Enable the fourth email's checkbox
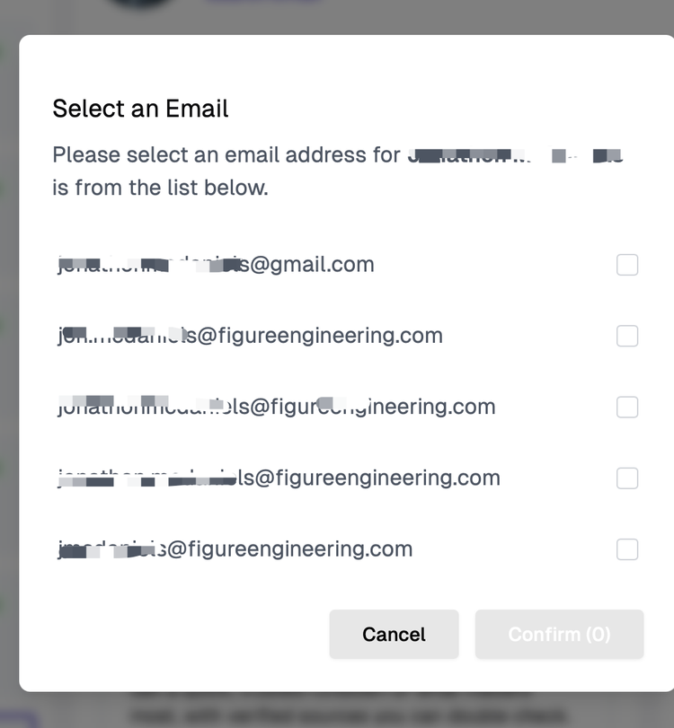Image resolution: width=674 pixels, height=728 pixels. point(627,478)
